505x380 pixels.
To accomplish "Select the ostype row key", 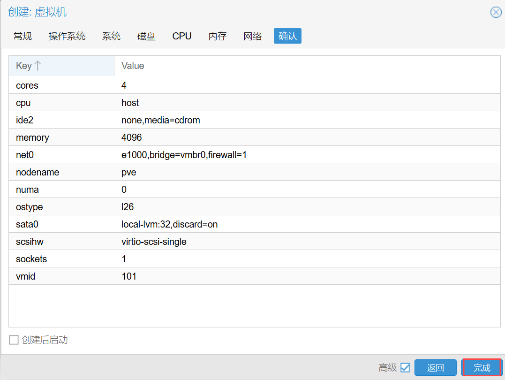I will point(30,207).
